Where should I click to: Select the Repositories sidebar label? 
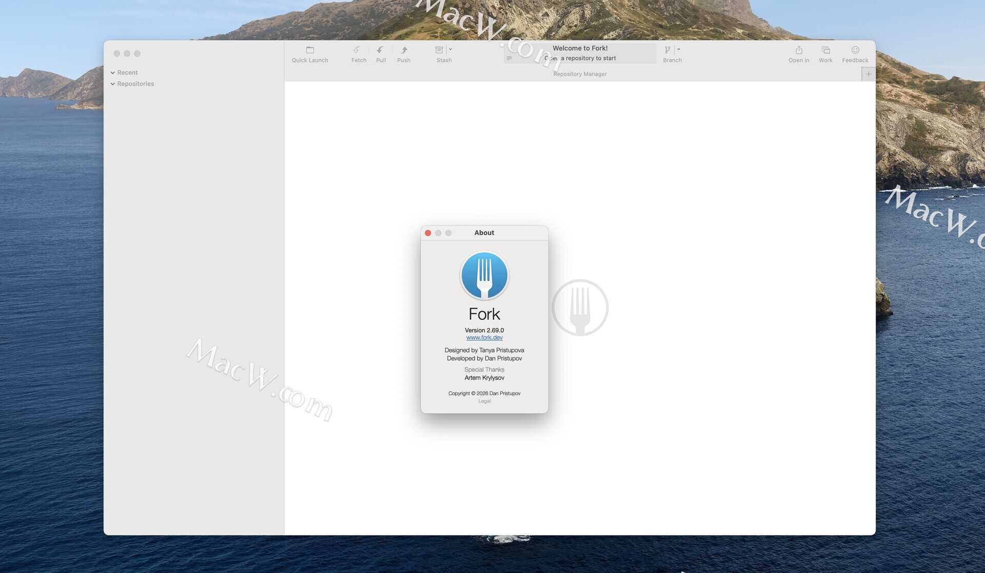(135, 84)
